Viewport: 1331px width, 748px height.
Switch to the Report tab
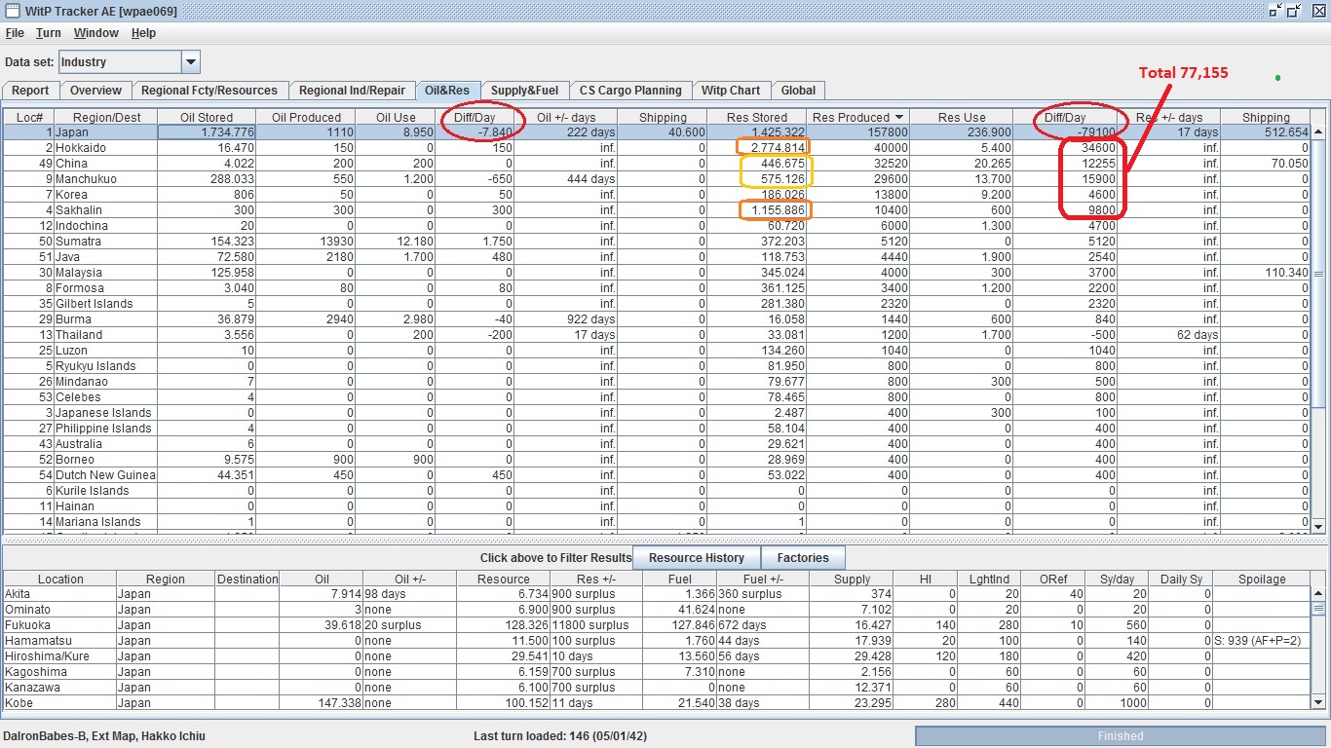tap(30, 91)
